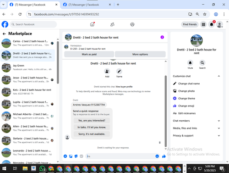Open the Home feed icon
The height and width of the screenshot is (173, 229).
coord(92,24)
